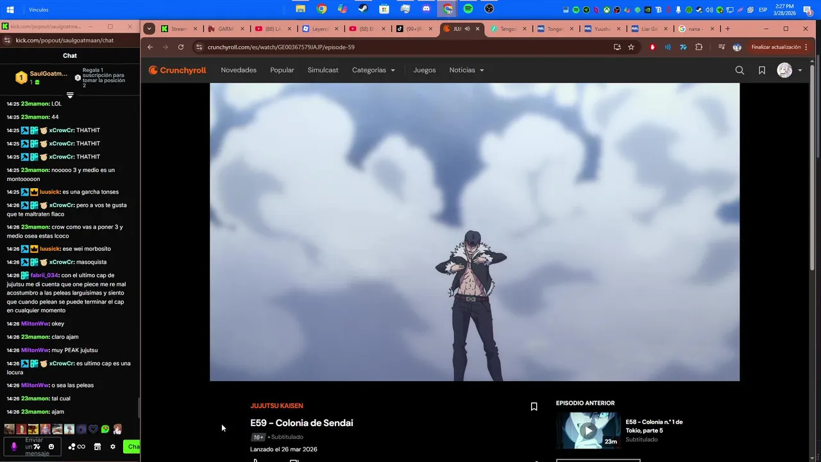
Task: Click the red opera-style extension icon
Action: click(x=652, y=47)
